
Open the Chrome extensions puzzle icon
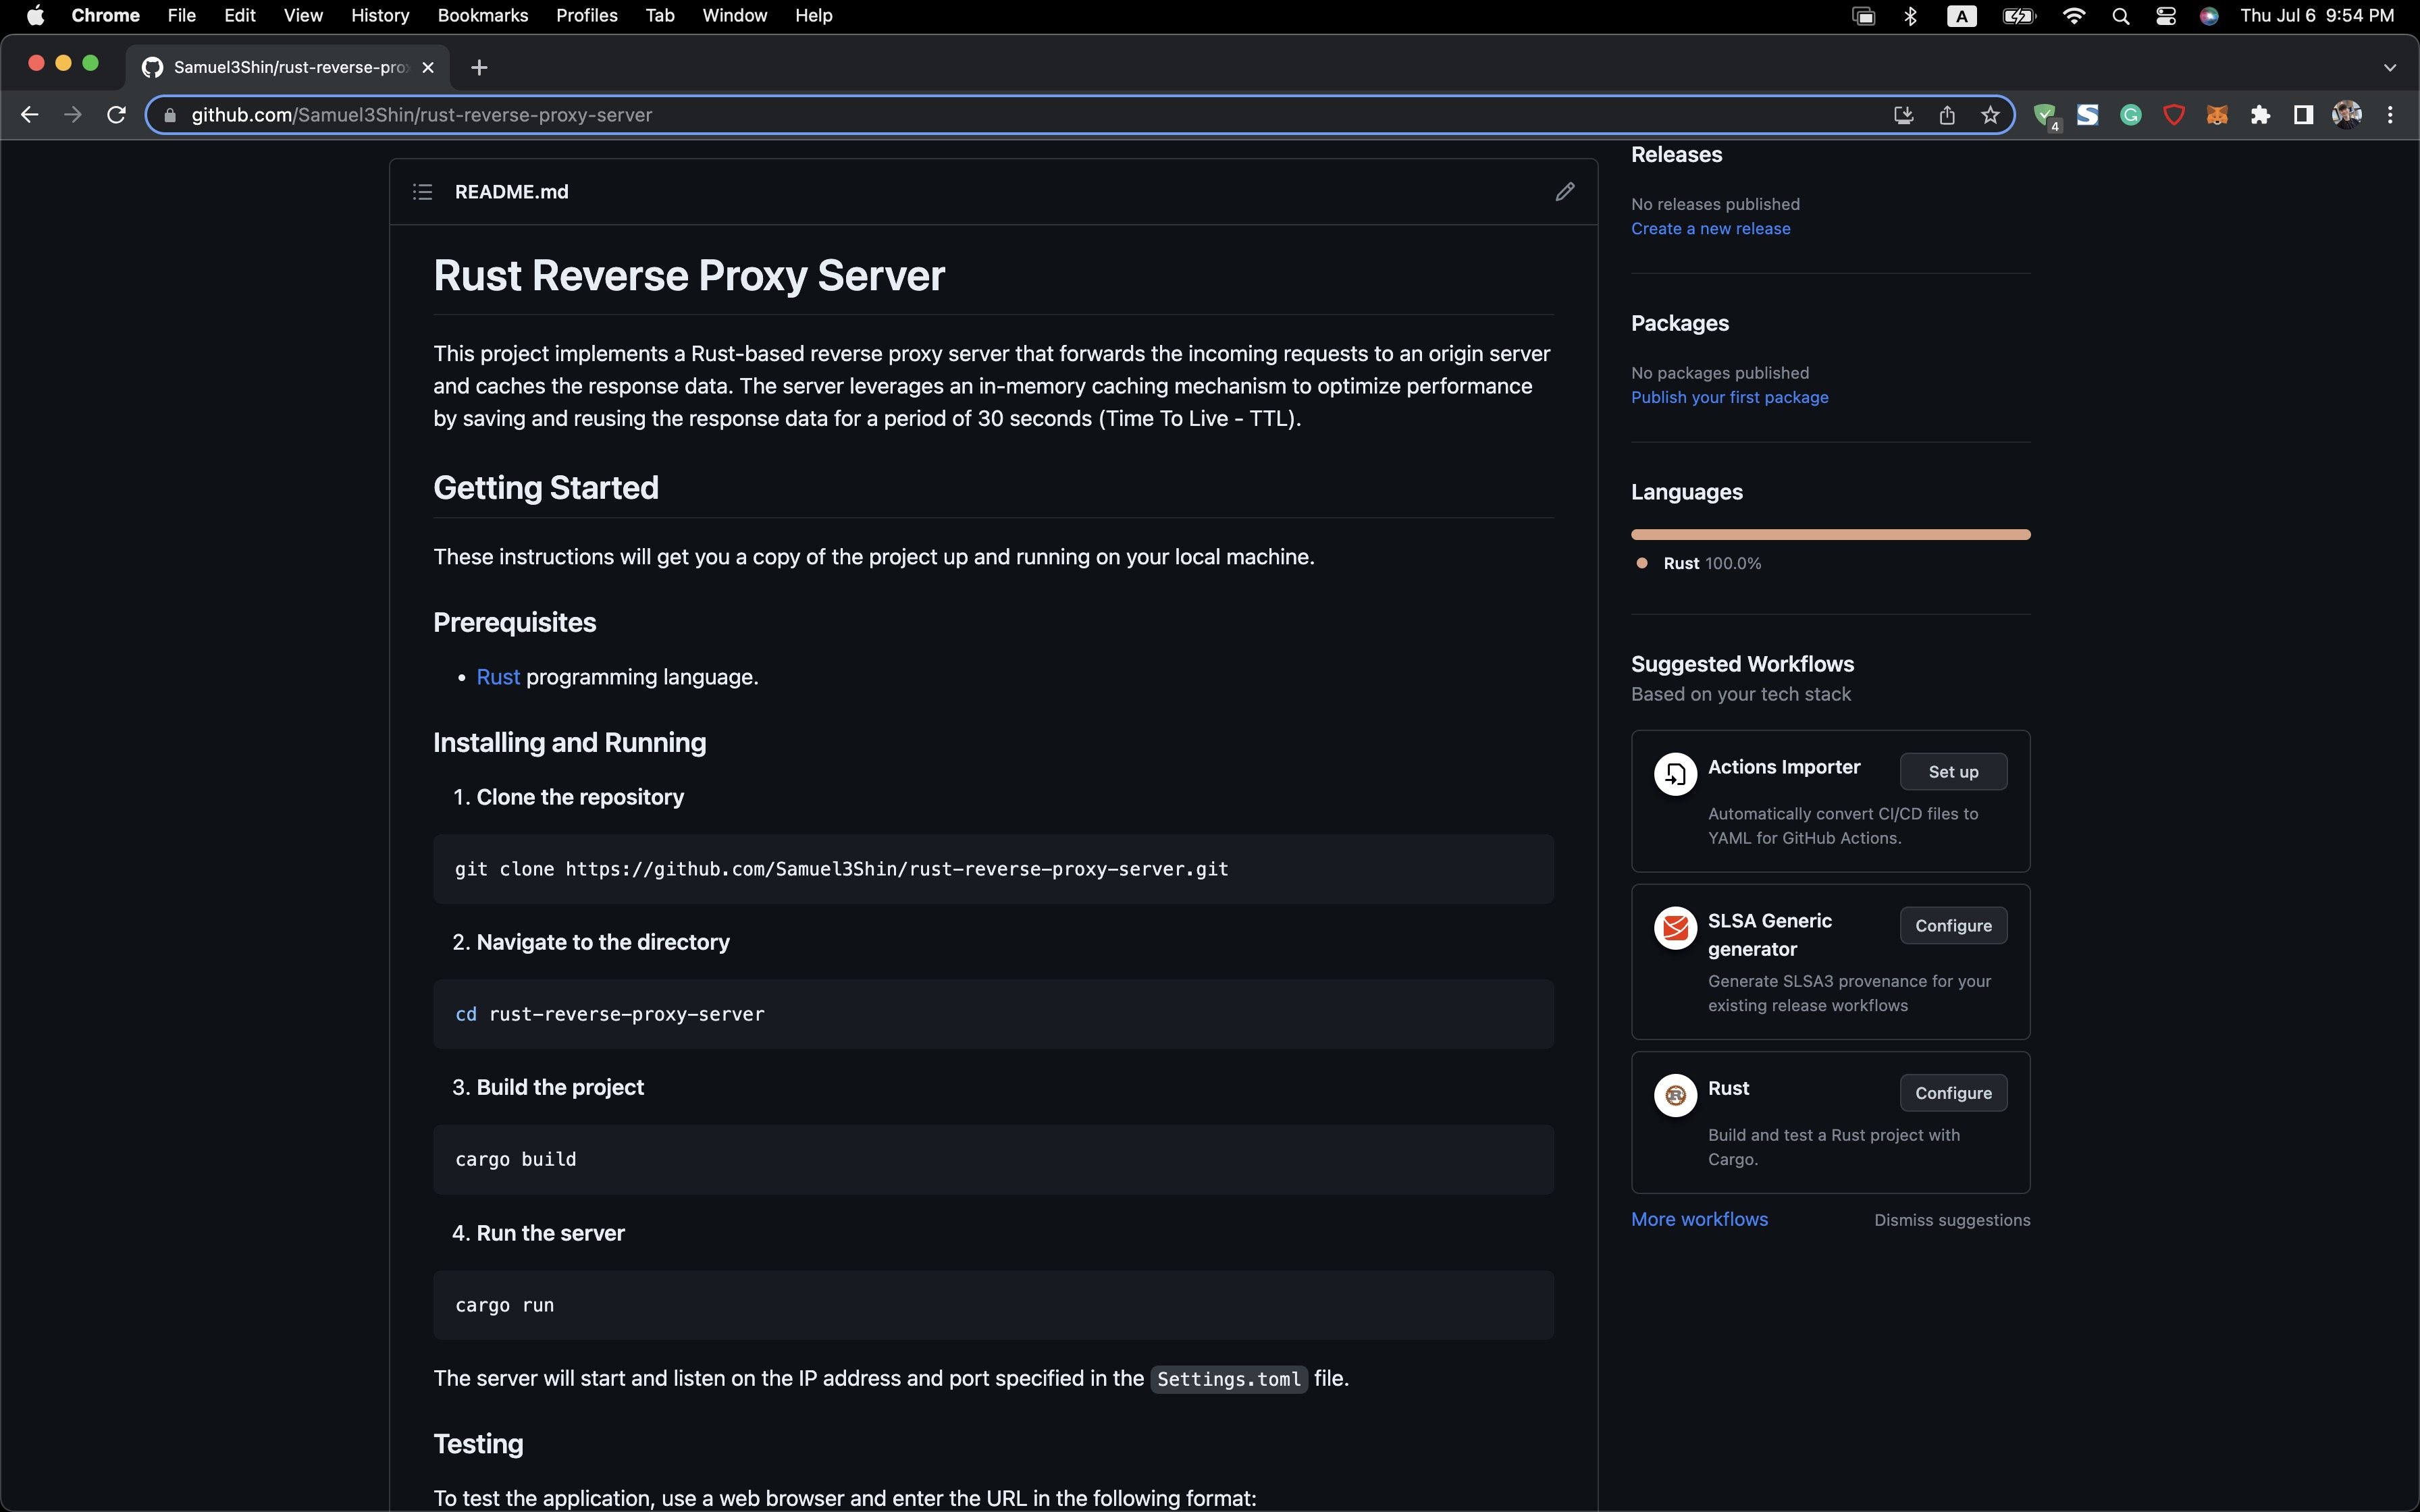coord(2260,115)
